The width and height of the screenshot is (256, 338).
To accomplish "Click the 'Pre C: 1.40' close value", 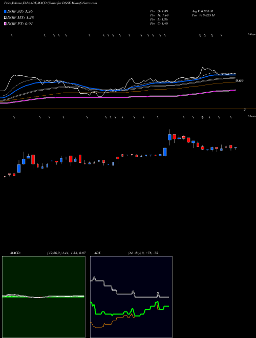I will [159, 24].
